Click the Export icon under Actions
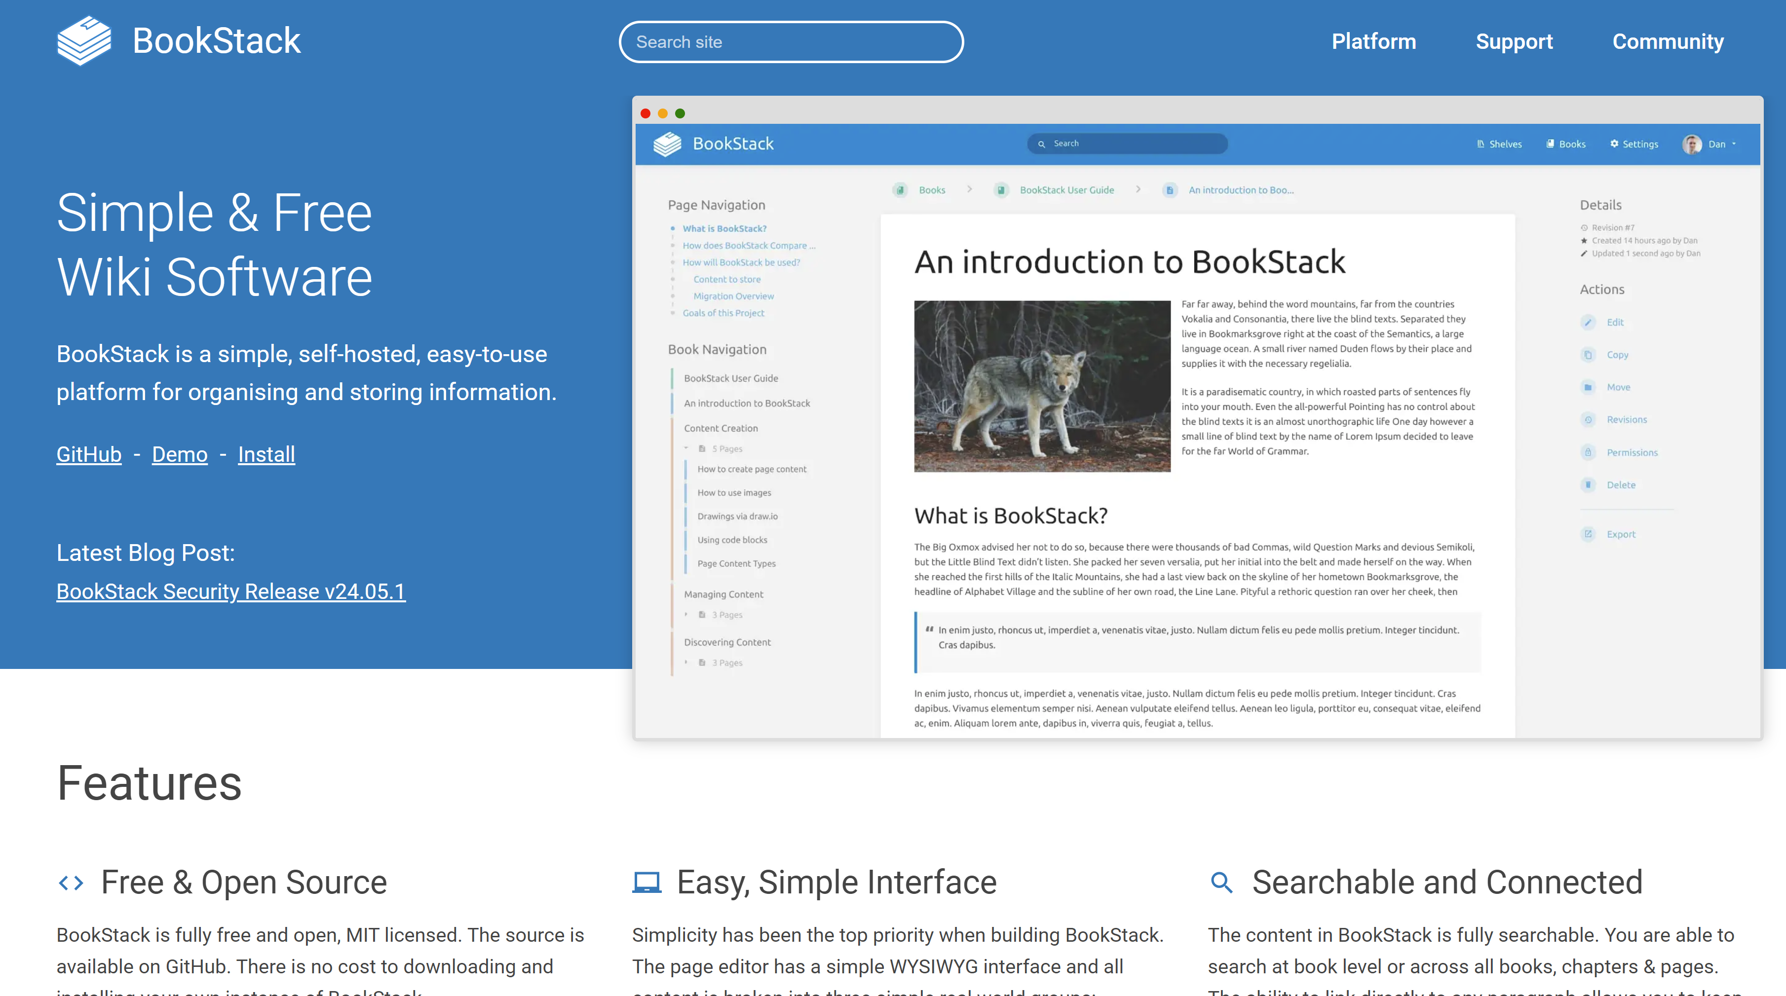 tap(1588, 534)
